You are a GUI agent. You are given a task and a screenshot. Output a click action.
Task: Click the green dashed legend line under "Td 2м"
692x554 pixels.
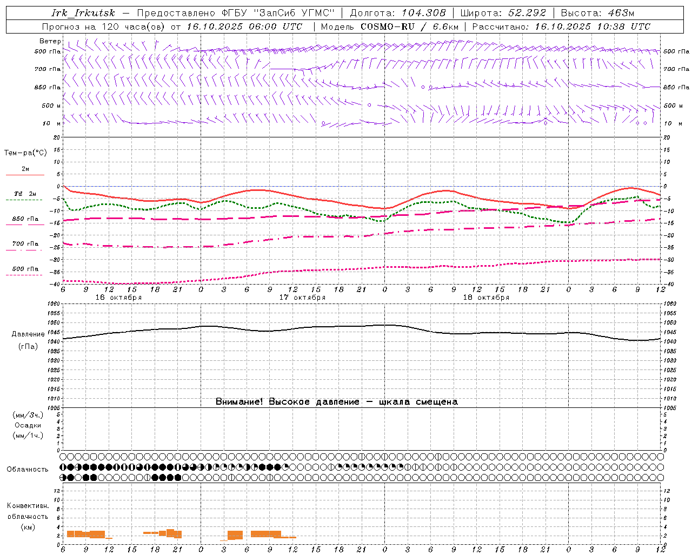click(24, 200)
